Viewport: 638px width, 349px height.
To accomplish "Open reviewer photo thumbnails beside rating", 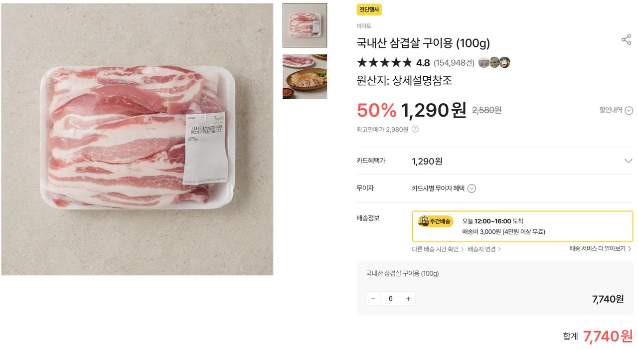I will pos(494,63).
